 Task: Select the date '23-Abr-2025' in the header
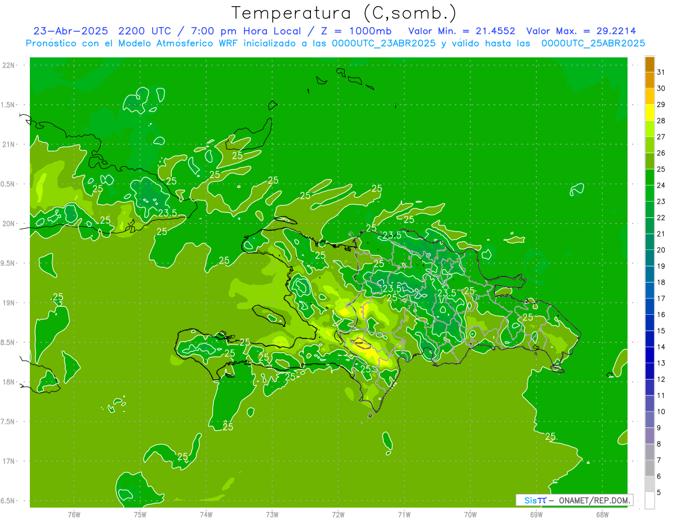[70, 31]
